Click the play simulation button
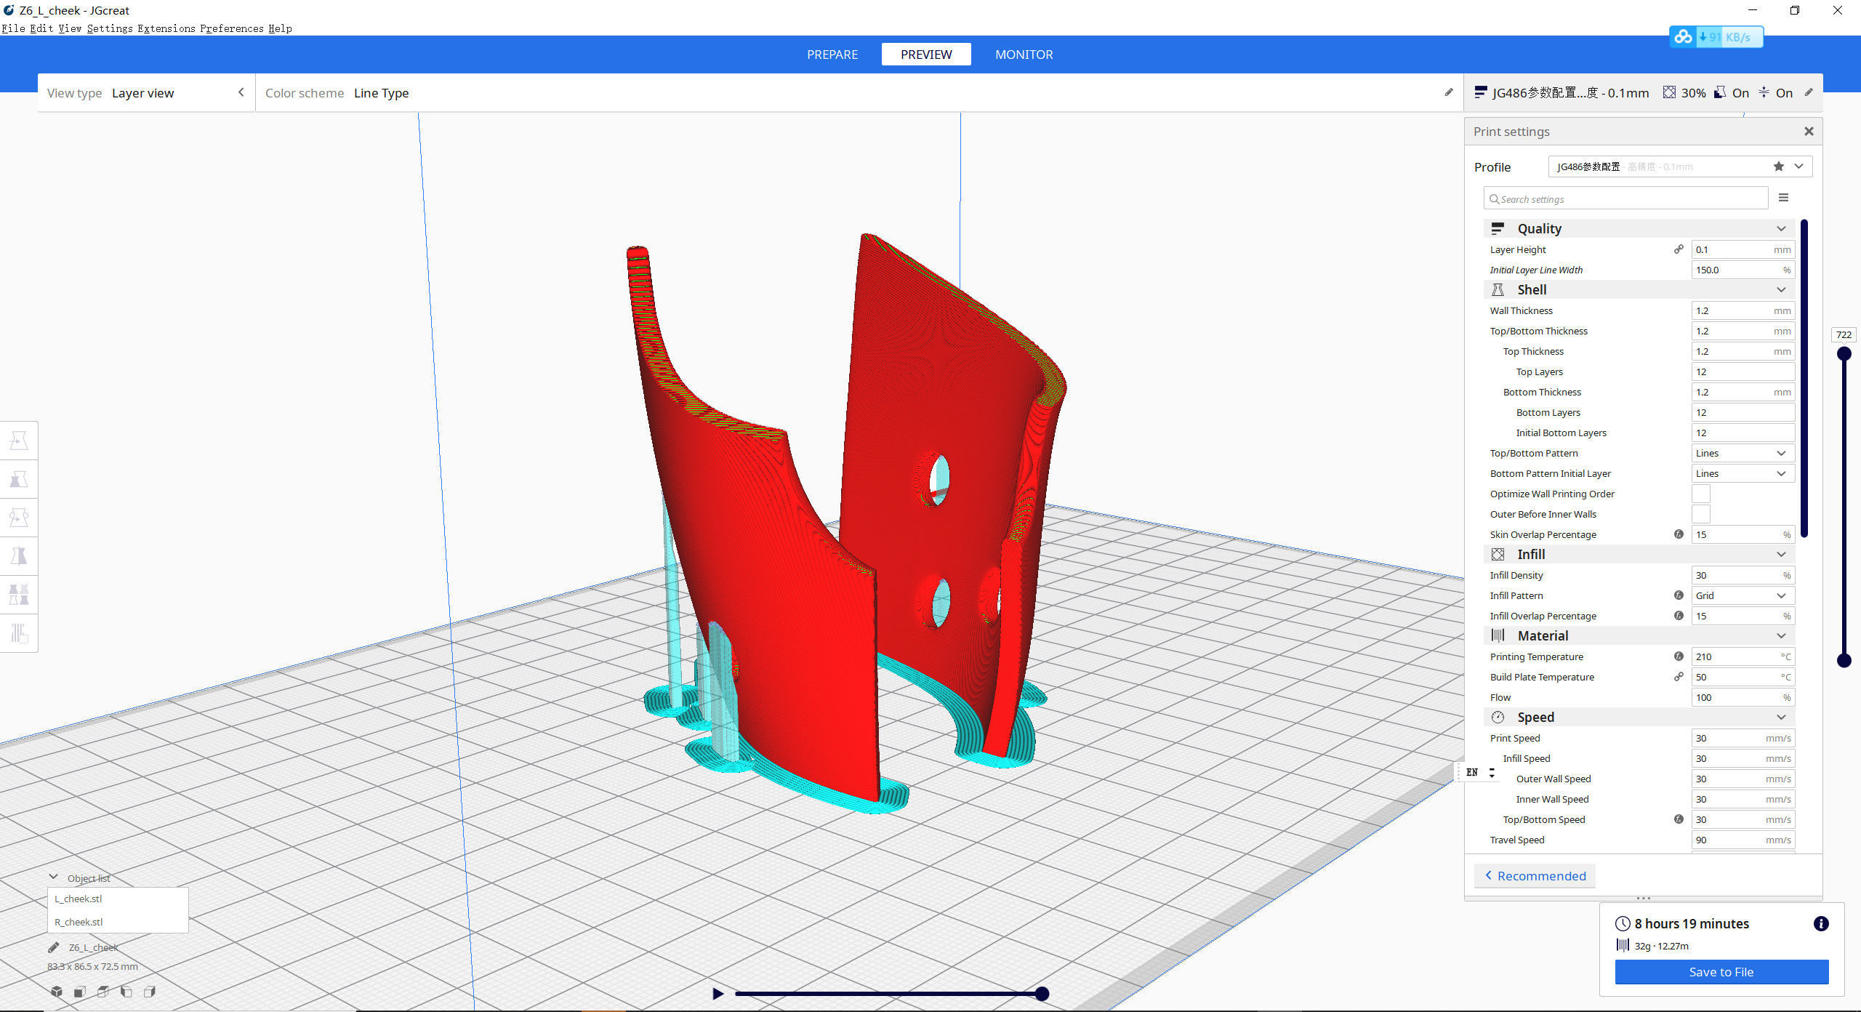 pos(718,994)
